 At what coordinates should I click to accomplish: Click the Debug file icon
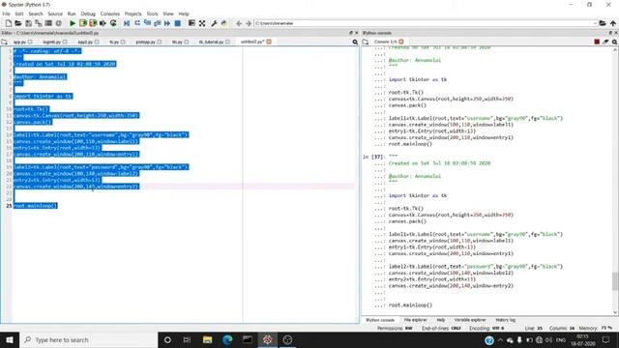click(127, 23)
